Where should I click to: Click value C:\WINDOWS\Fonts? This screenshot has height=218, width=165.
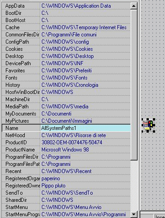(64, 78)
